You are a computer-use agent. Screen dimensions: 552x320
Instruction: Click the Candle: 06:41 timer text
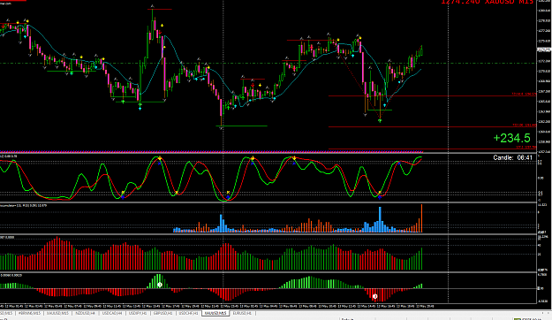click(x=512, y=157)
